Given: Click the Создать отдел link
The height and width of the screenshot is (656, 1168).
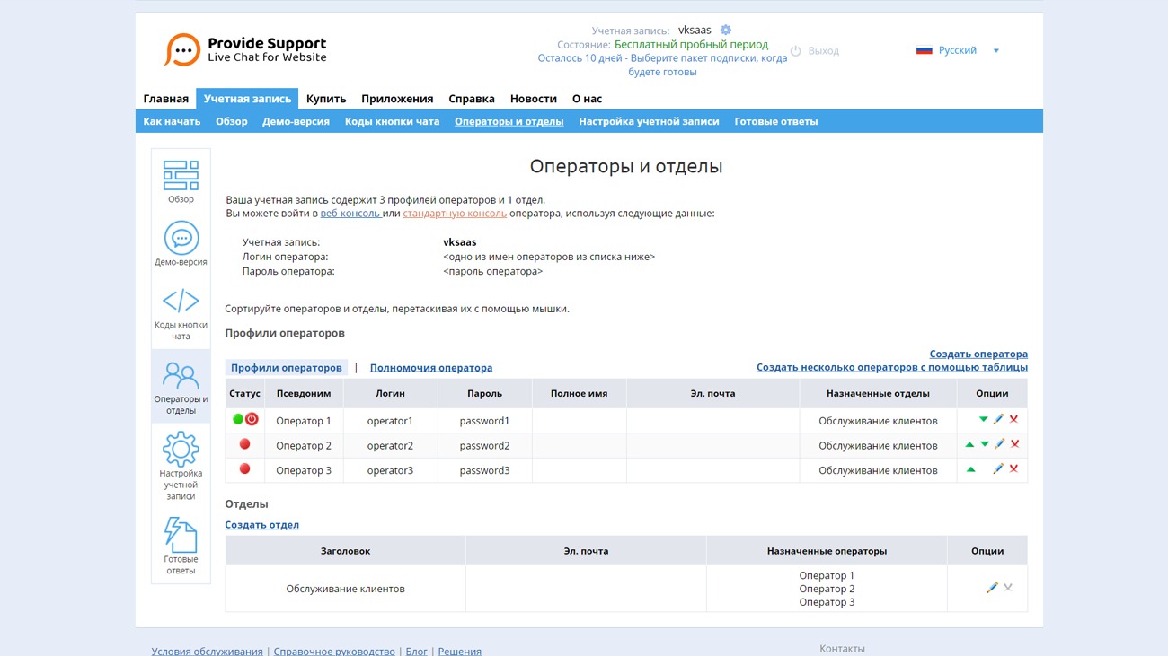Looking at the screenshot, I should [x=261, y=525].
